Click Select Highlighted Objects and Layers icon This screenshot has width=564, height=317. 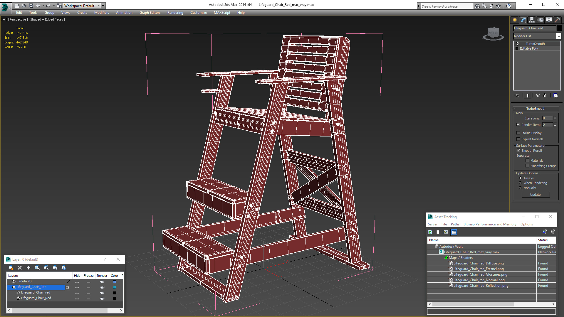[37, 268]
